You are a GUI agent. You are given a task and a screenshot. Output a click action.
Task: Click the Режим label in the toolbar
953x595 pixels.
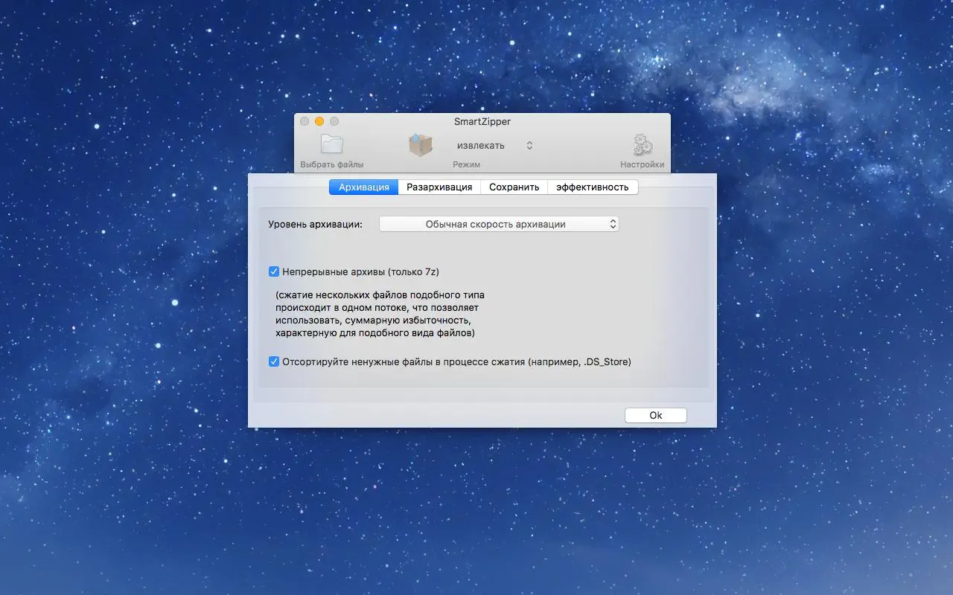(467, 164)
